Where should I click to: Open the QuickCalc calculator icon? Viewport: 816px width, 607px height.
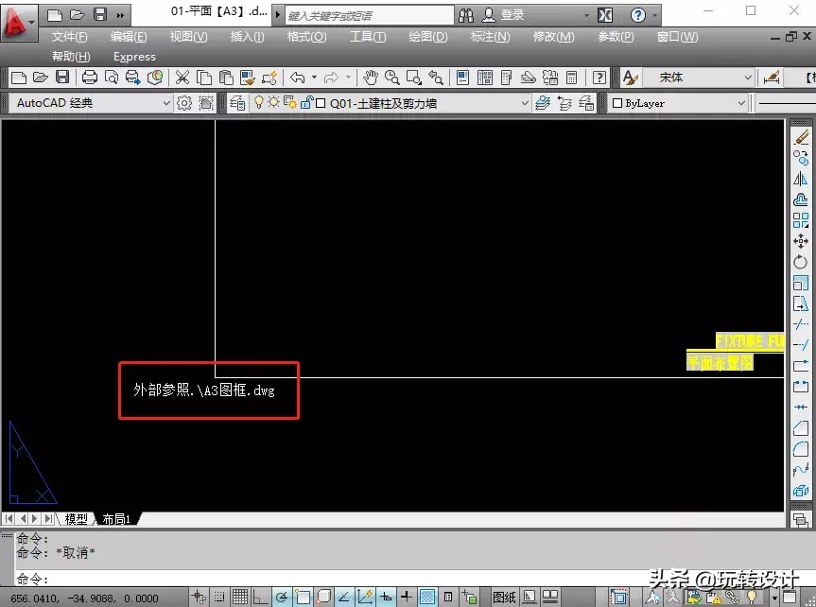click(571, 78)
